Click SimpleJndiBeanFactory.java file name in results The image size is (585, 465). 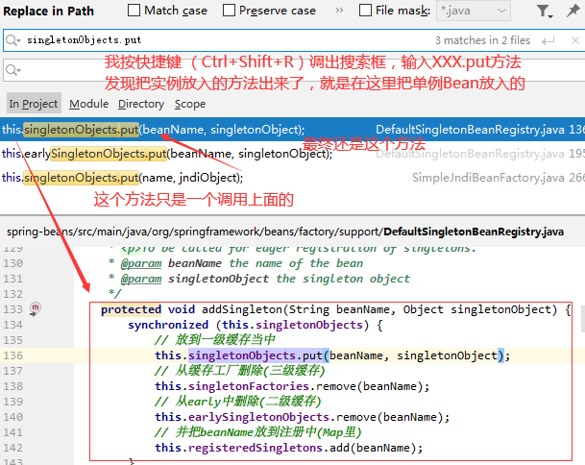[488, 178]
